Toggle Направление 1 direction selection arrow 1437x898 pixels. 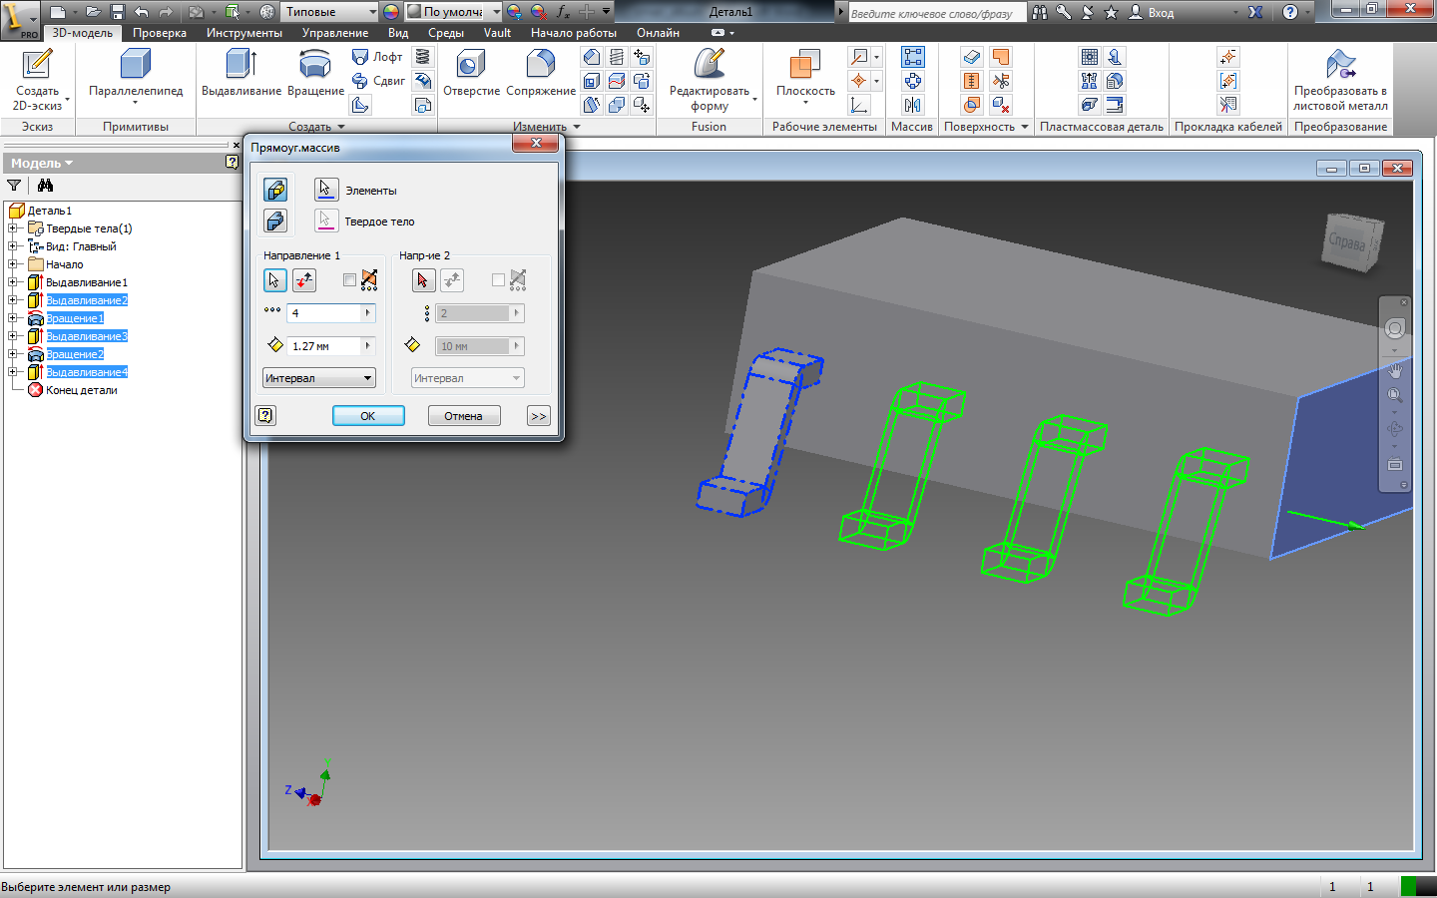(x=274, y=280)
